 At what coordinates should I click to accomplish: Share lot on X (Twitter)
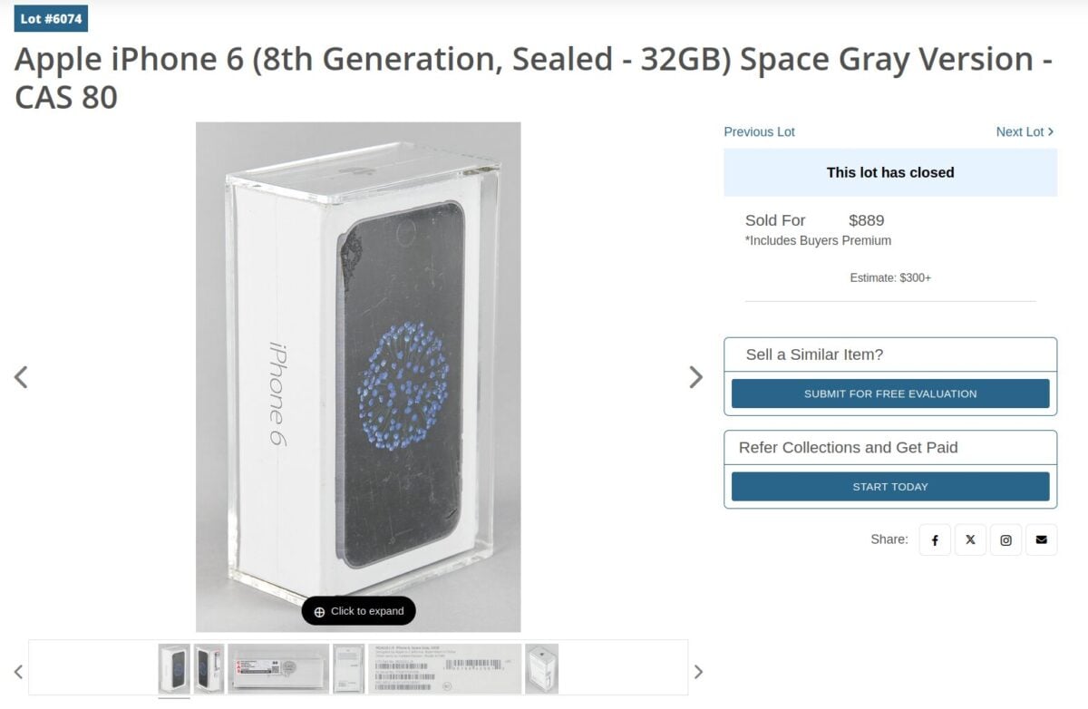click(970, 539)
